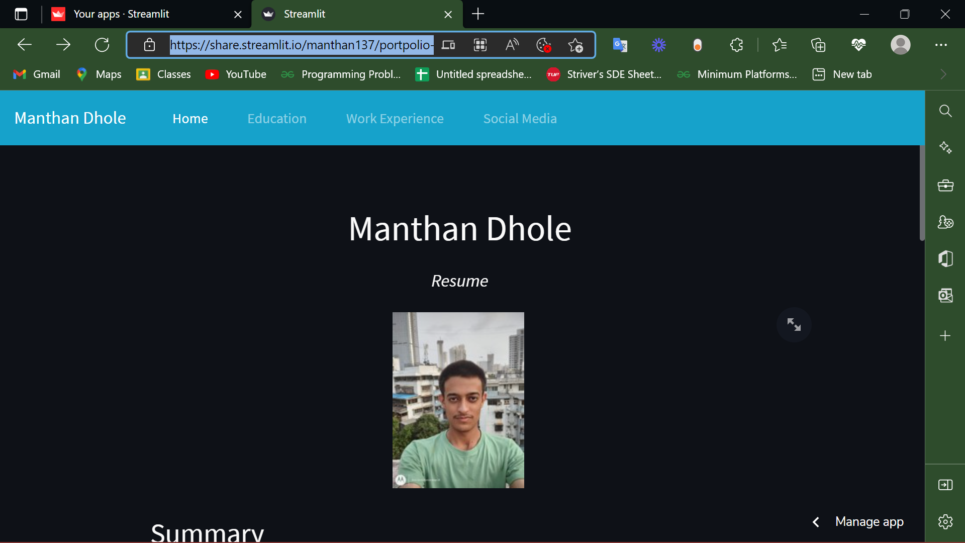This screenshot has height=543, width=965.
Task: Go to the Social Media section
Action: point(520,118)
